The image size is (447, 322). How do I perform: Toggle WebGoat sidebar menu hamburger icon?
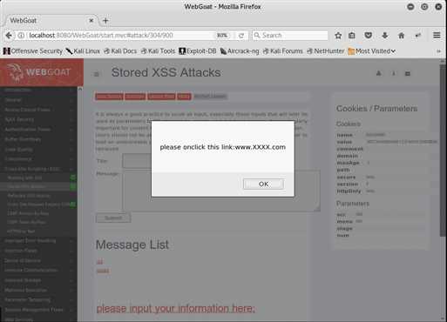97,74
